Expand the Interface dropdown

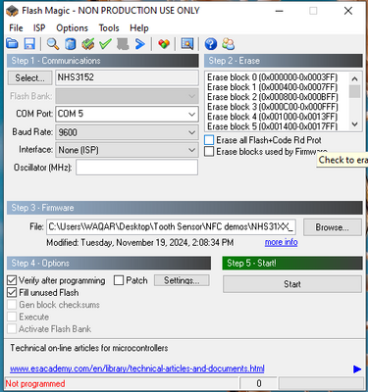[192, 150]
